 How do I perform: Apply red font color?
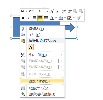(52, 18)
